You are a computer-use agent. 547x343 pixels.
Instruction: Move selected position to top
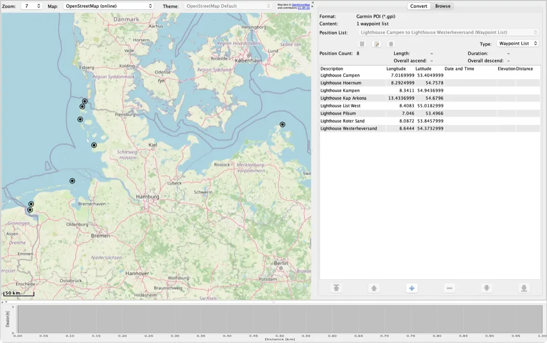(x=336, y=288)
